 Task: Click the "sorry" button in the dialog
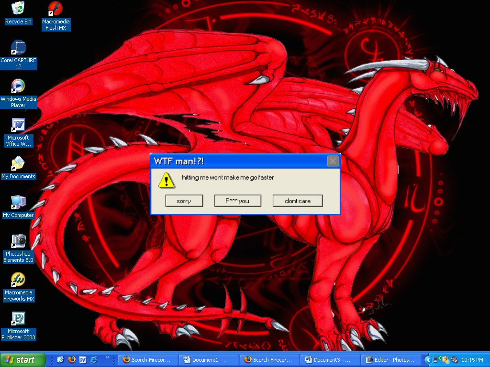click(x=184, y=201)
